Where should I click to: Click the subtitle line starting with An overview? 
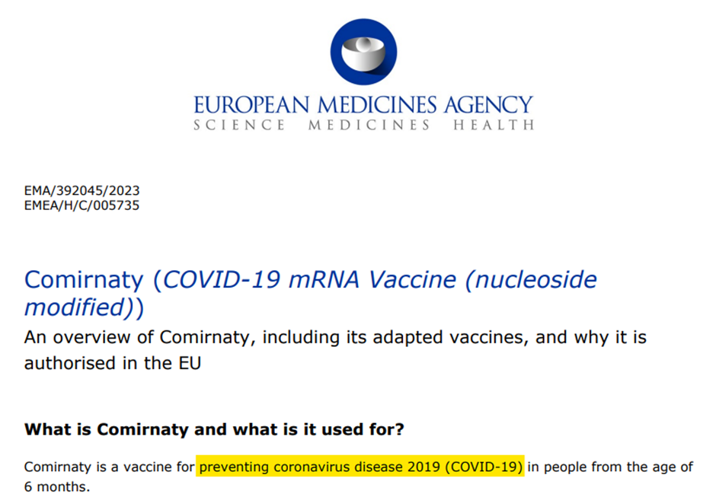click(x=335, y=336)
